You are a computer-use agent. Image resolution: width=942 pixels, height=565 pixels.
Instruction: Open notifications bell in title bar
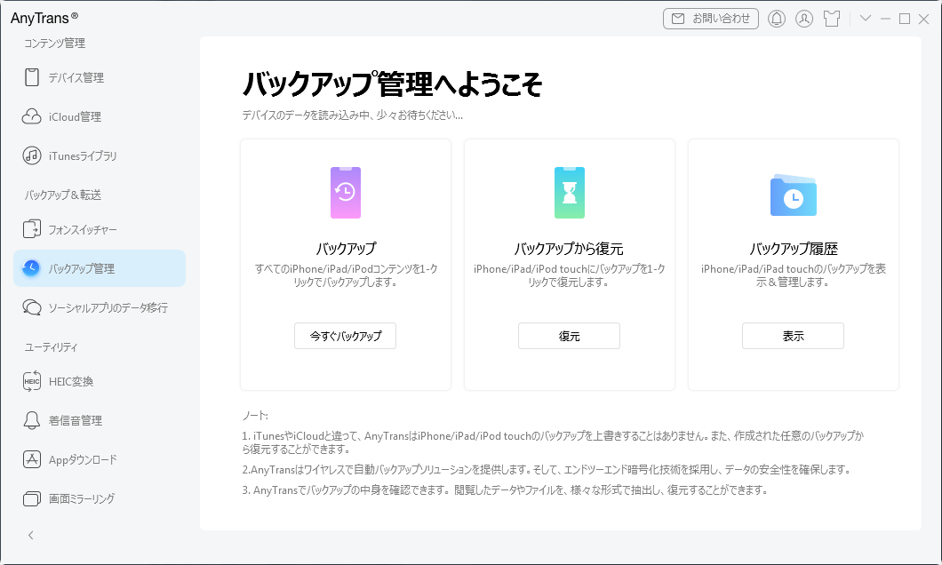coord(777,19)
